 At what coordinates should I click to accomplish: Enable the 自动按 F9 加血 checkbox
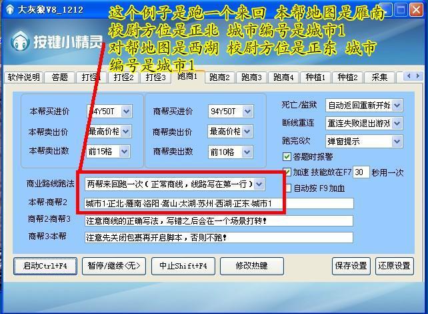(287, 188)
